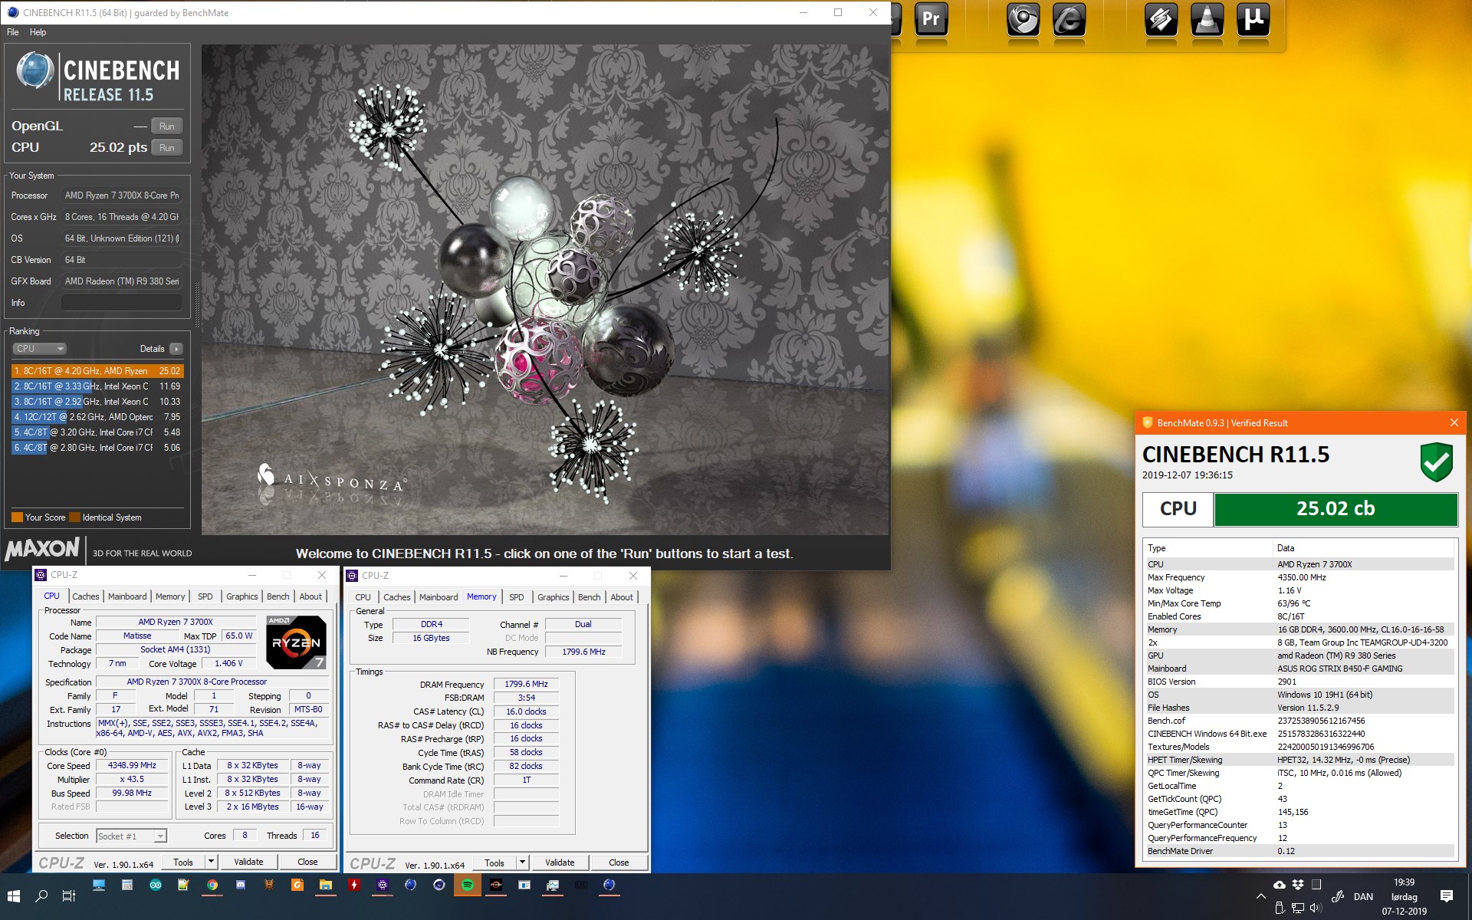Select ranking row 12C/12T @ 2.62 GHz AMD Opteron
Image resolution: width=1472 pixels, height=920 pixels.
coord(97,417)
